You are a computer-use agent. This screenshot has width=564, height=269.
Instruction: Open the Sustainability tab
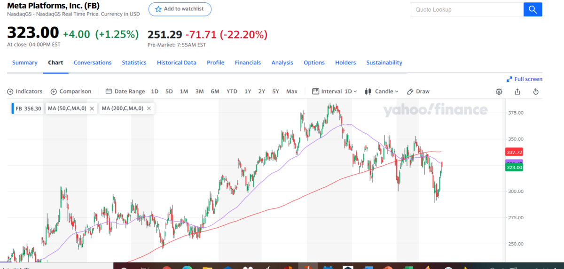coord(384,62)
